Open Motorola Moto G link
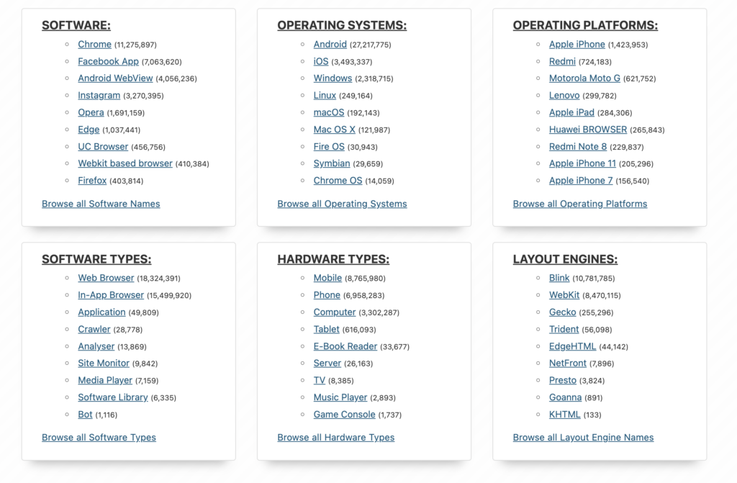The height and width of the screenshot is (483, 737). click(584, 78)
